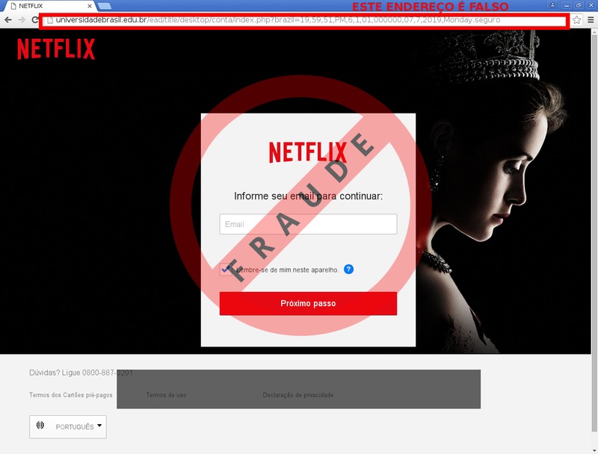Image resolution: width=598 pixels, height=454 pixels.
Task: Expand the Português language dropdown
Action: (x=68, y=427)
